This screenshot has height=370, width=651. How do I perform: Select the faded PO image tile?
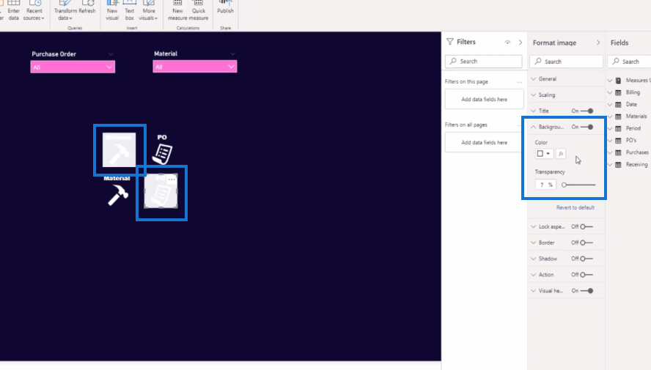coord(161,191)
